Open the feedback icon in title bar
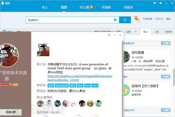 pyautogui.click(x=154, y=3)
